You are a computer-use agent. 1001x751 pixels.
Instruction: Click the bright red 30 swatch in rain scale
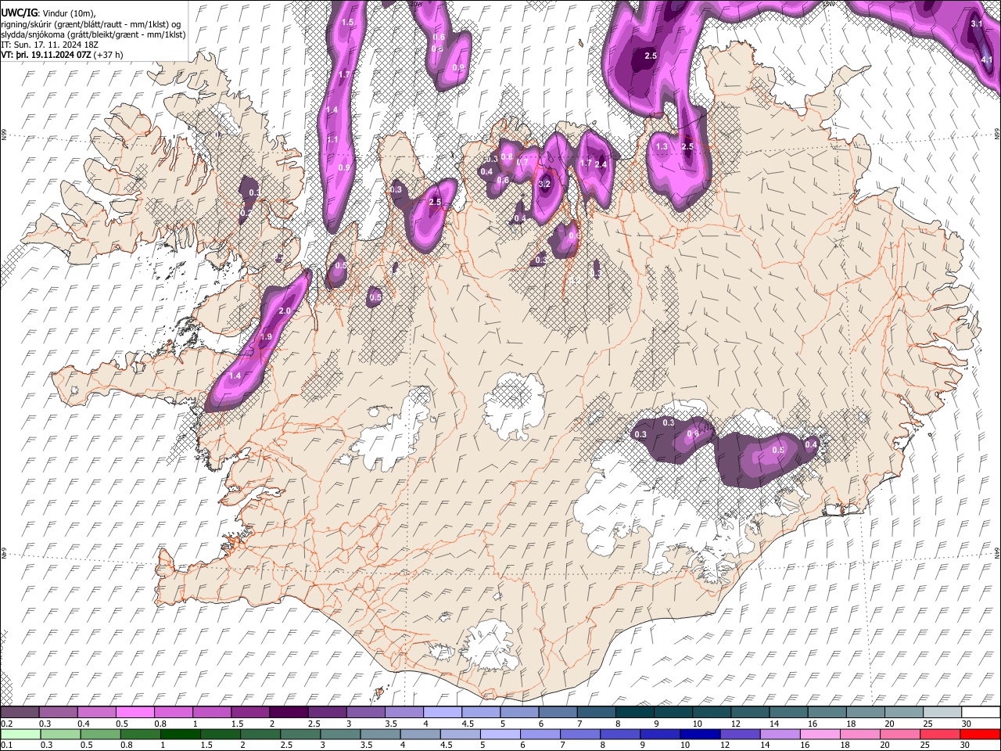tap(980, 734)
